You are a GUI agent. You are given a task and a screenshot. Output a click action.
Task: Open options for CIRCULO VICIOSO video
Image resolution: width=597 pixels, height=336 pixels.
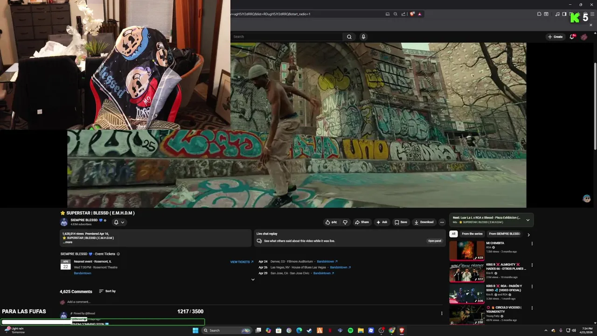[532, 308]
